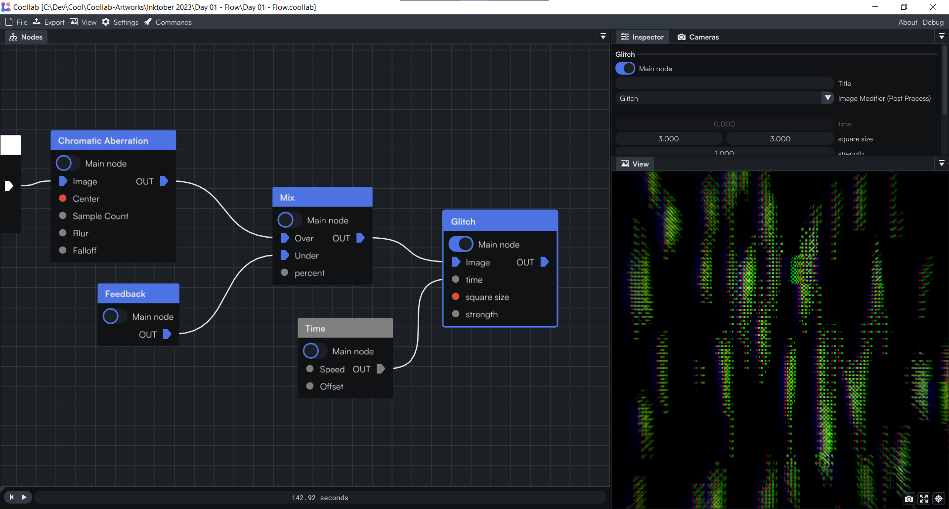Open the Glitch image modifier dropdown
This screenshot has width=949, height=509.
(827, 98)
